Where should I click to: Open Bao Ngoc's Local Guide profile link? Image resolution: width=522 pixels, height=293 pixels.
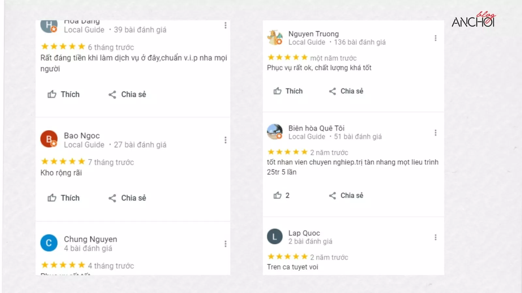click(x=84, y=145)
